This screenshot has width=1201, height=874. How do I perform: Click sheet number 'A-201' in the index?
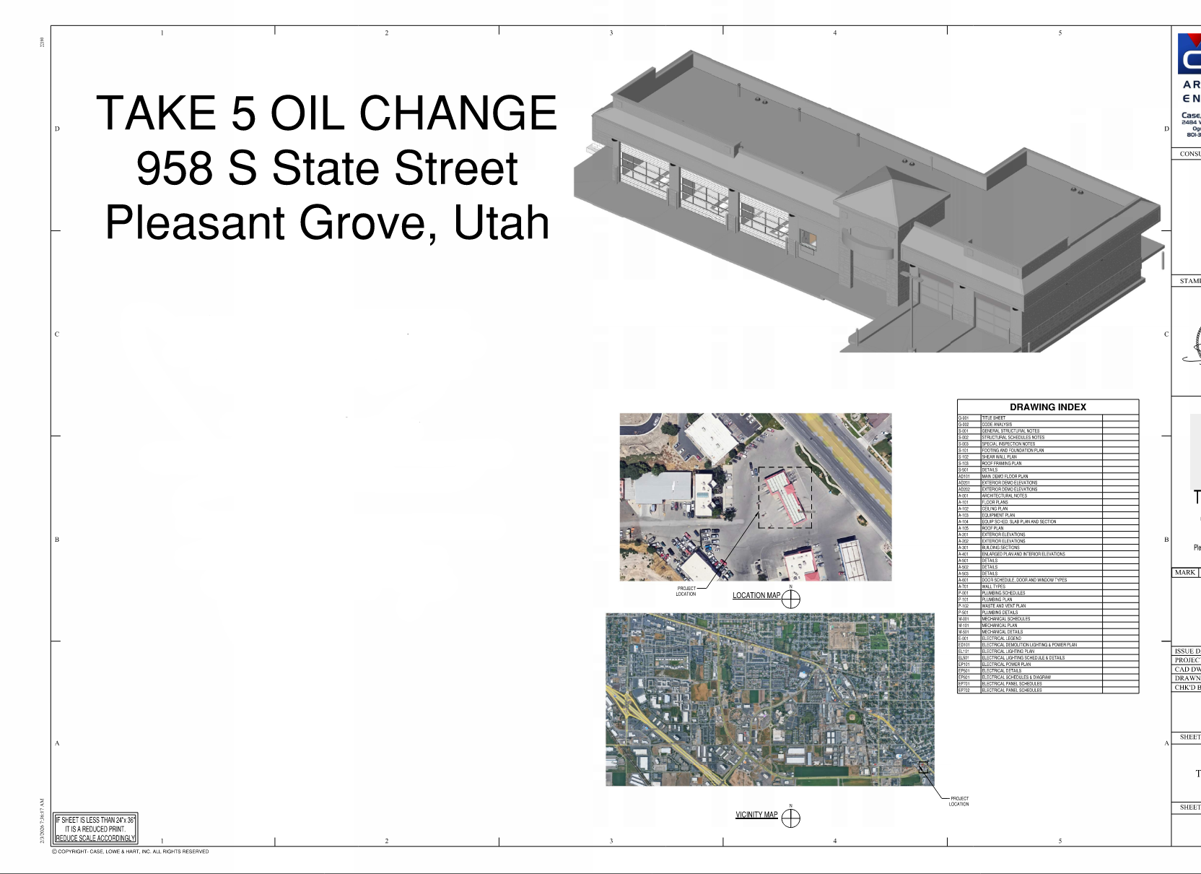pos(963,535)
